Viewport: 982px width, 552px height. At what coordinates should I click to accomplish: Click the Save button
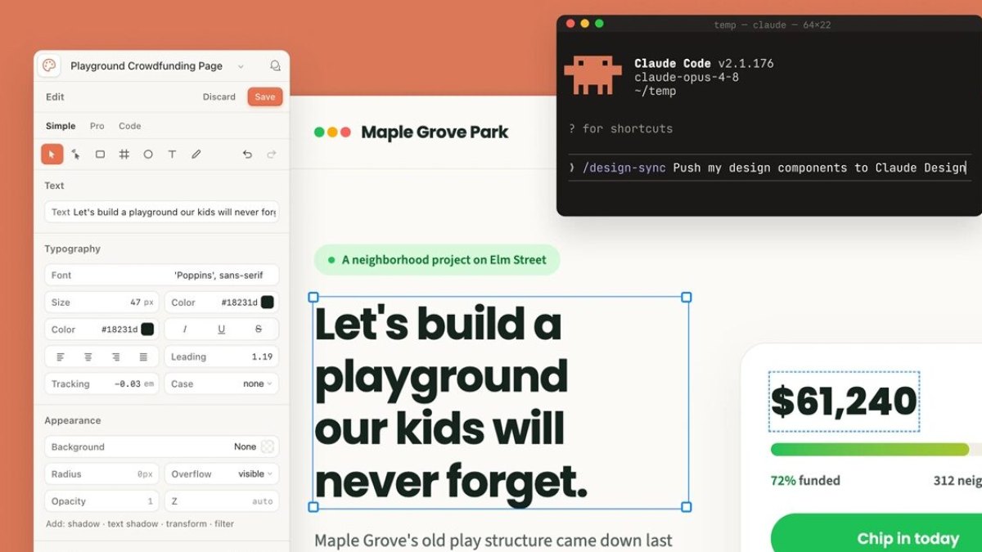[265, 96]
